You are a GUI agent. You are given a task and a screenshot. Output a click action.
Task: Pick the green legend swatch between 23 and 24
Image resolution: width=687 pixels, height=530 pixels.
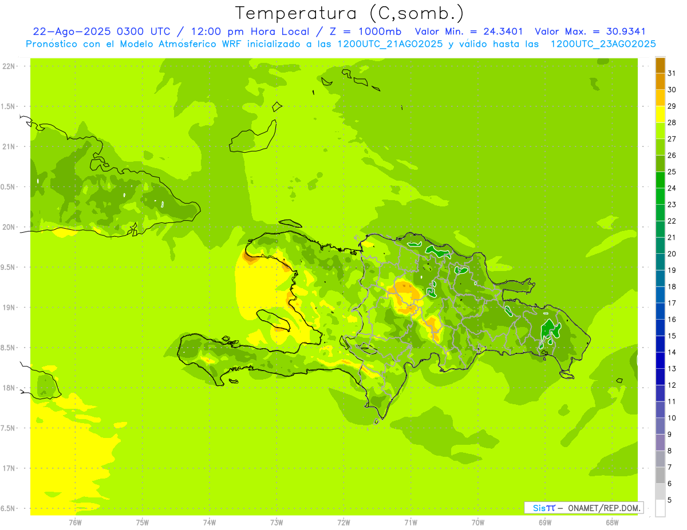[660, 197]
